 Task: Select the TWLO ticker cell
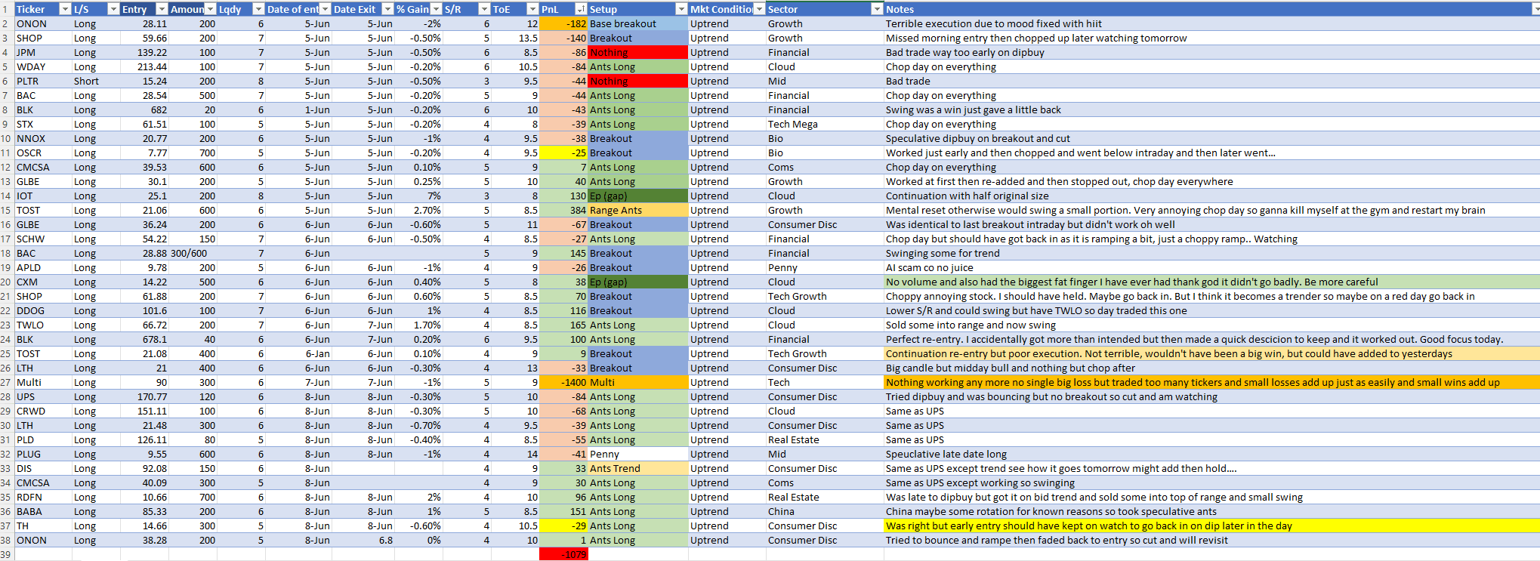pos(43,325)
